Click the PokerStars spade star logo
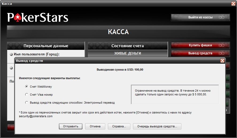Screen dimensions: 237x138 point(17,18)
